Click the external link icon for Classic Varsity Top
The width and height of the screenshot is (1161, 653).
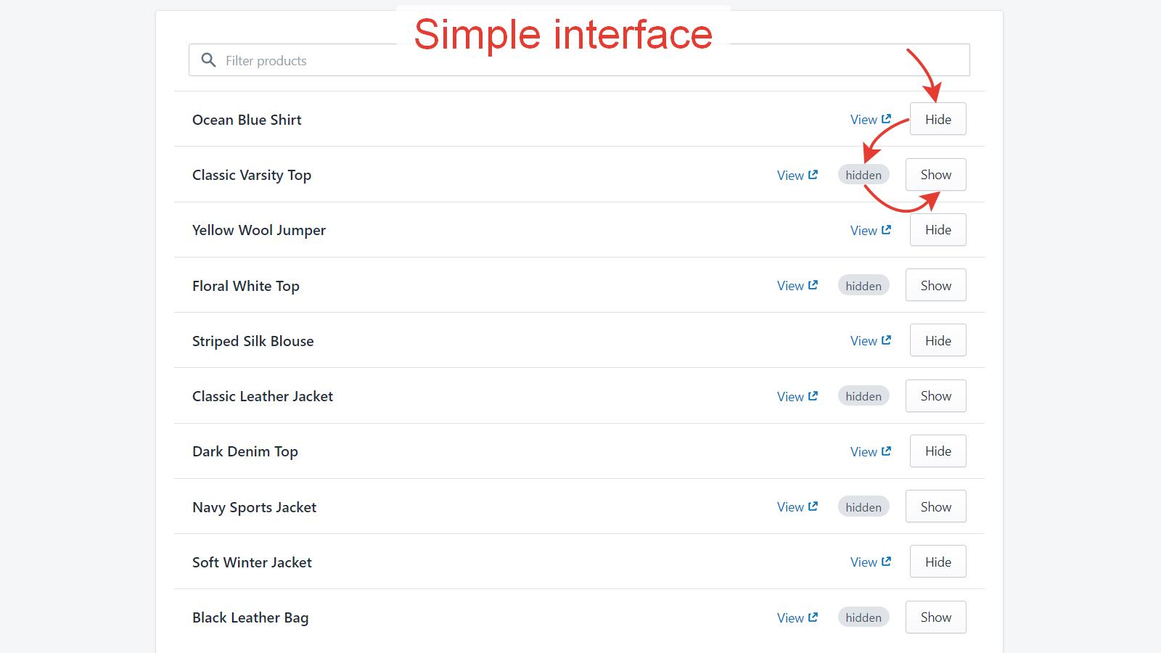814,174
